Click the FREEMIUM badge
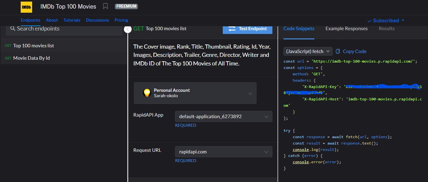Screen dimensions: 428x182 [126, 6]
